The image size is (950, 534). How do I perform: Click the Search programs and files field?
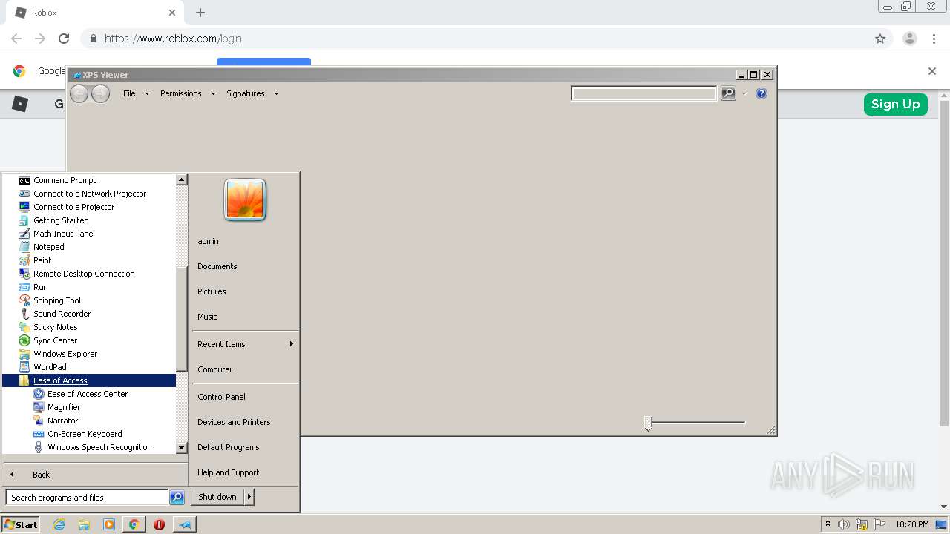[88, 498]
